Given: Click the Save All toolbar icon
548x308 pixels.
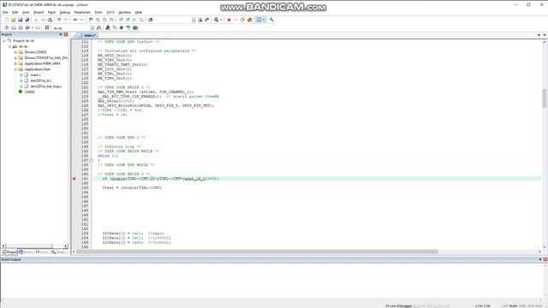Looking at the screenshot, I should [27, 20].
